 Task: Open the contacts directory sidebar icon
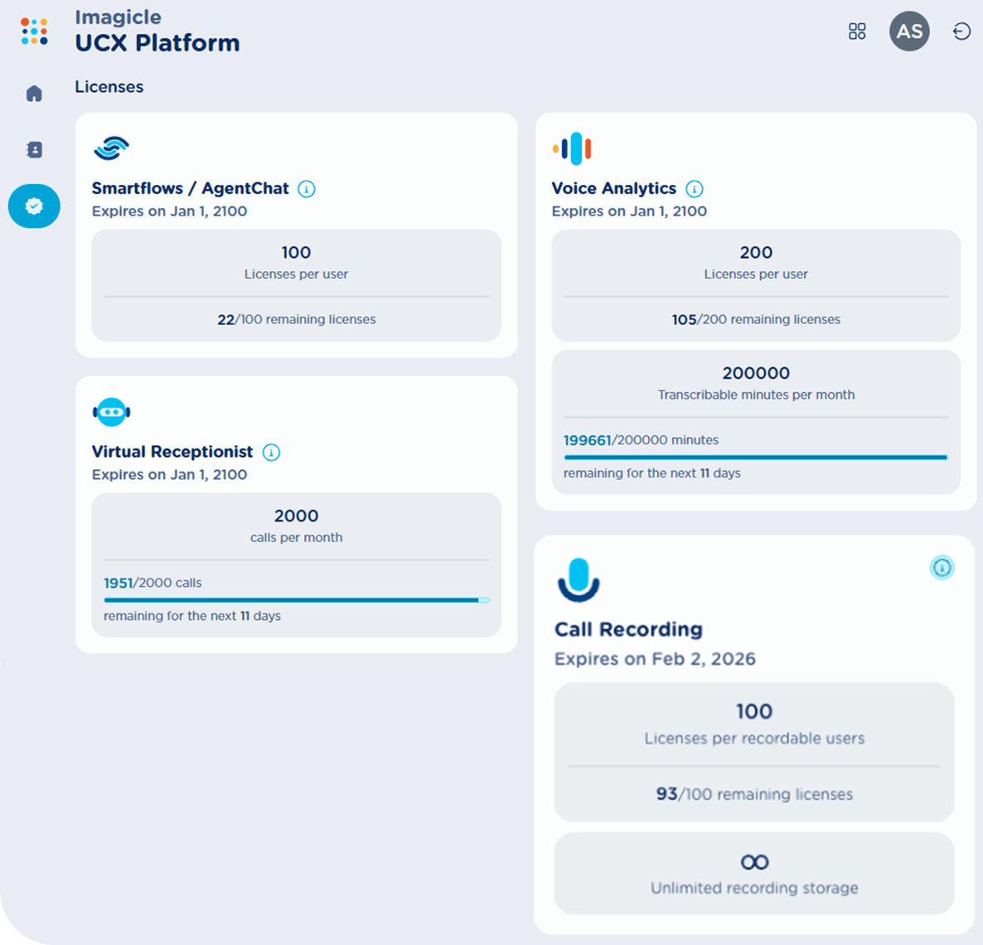pos(34,150)
